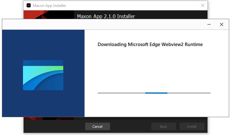Click the disabled Back button in Maxon installer
The height and width of the screenshot is (135, 232).
pyautogui.click(x=163, y=127)
